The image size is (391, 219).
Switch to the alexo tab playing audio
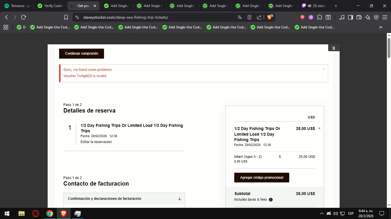(x=314, y=6)
